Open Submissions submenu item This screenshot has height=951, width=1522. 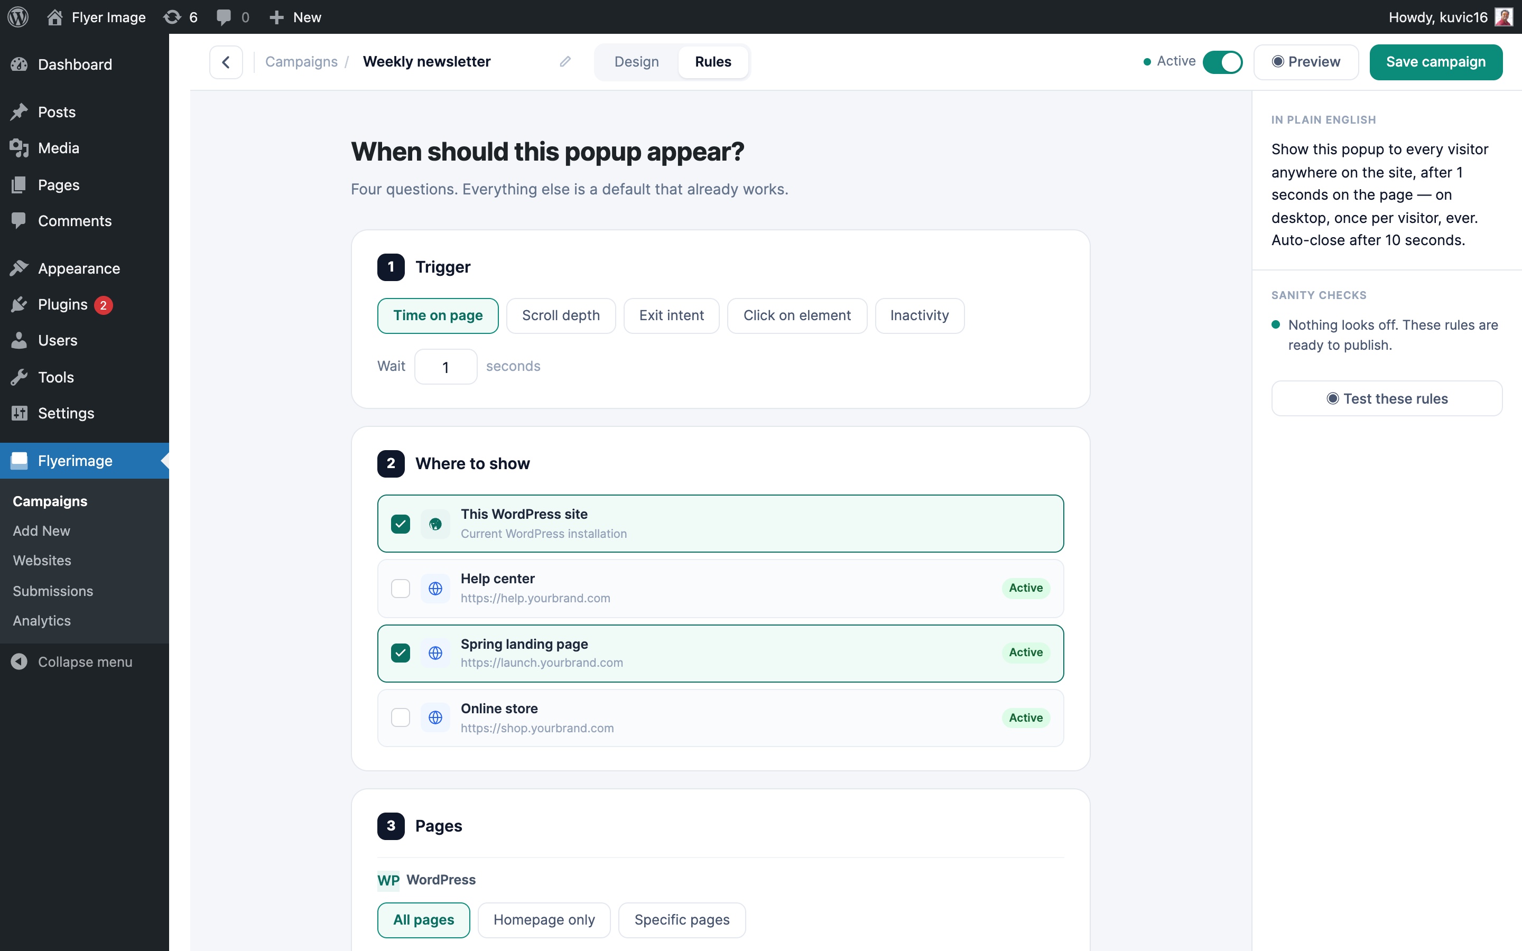(x=53, y=591)
